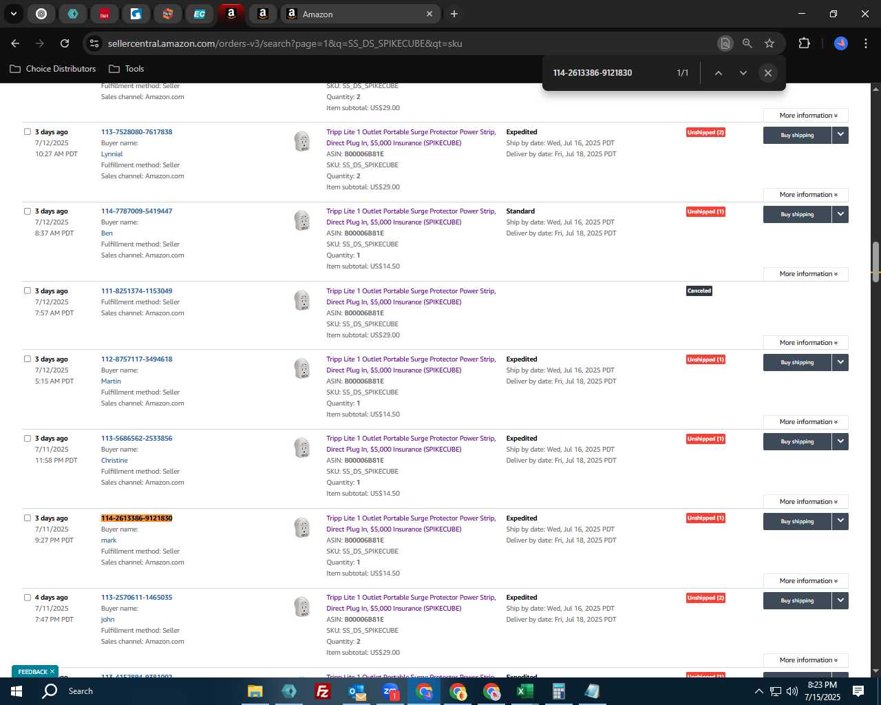Click the Windows taskbar Search box

[x=81, y=691]
